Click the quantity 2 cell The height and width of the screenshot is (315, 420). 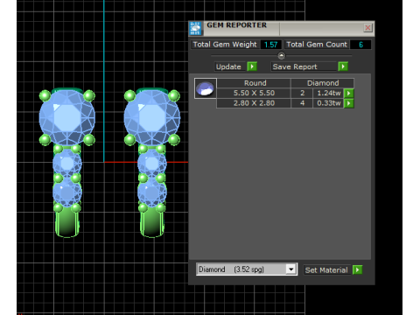(x=302, y=93)
